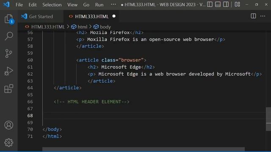Screen dimensions: 271x152
Task: Switch to the Get Started tab
Action: coord(41,16)
